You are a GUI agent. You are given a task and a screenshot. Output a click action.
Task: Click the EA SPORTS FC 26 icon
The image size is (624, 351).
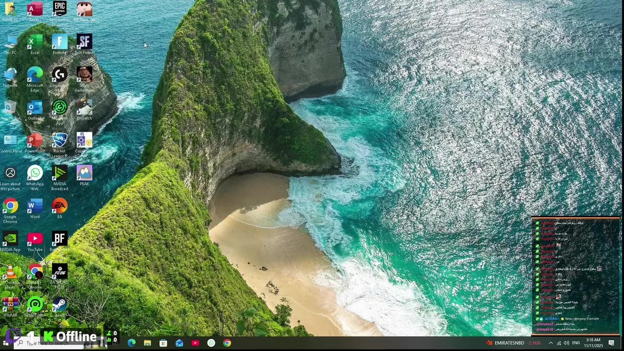[x=59, y=276]
